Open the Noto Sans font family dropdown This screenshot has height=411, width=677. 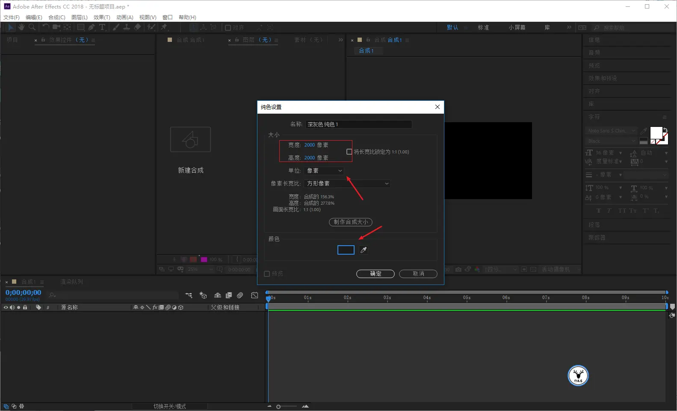(x=611, y=131)
